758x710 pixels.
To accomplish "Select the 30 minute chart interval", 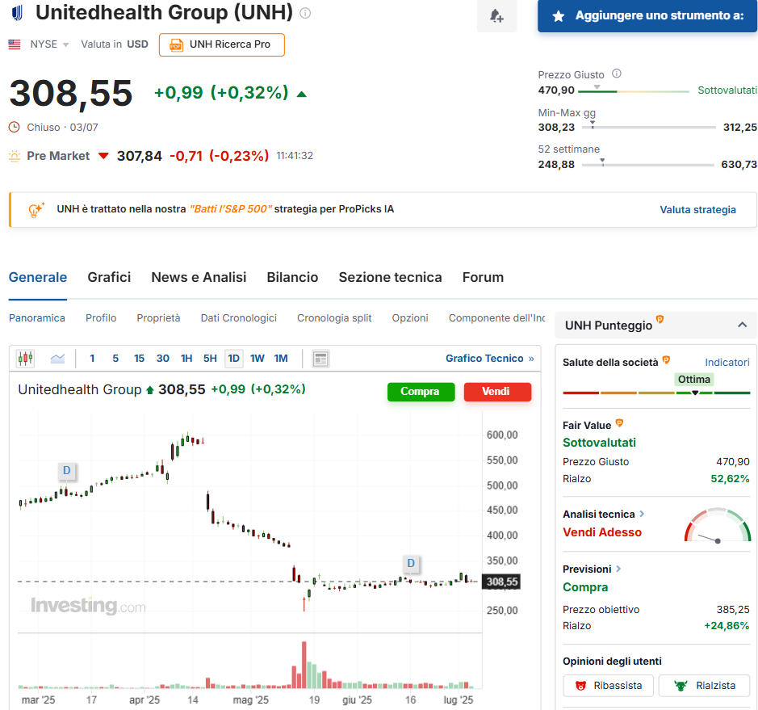I will [163, 359].
